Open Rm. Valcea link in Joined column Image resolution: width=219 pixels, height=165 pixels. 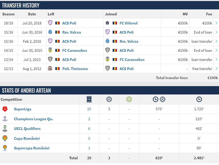click(129, 41)
